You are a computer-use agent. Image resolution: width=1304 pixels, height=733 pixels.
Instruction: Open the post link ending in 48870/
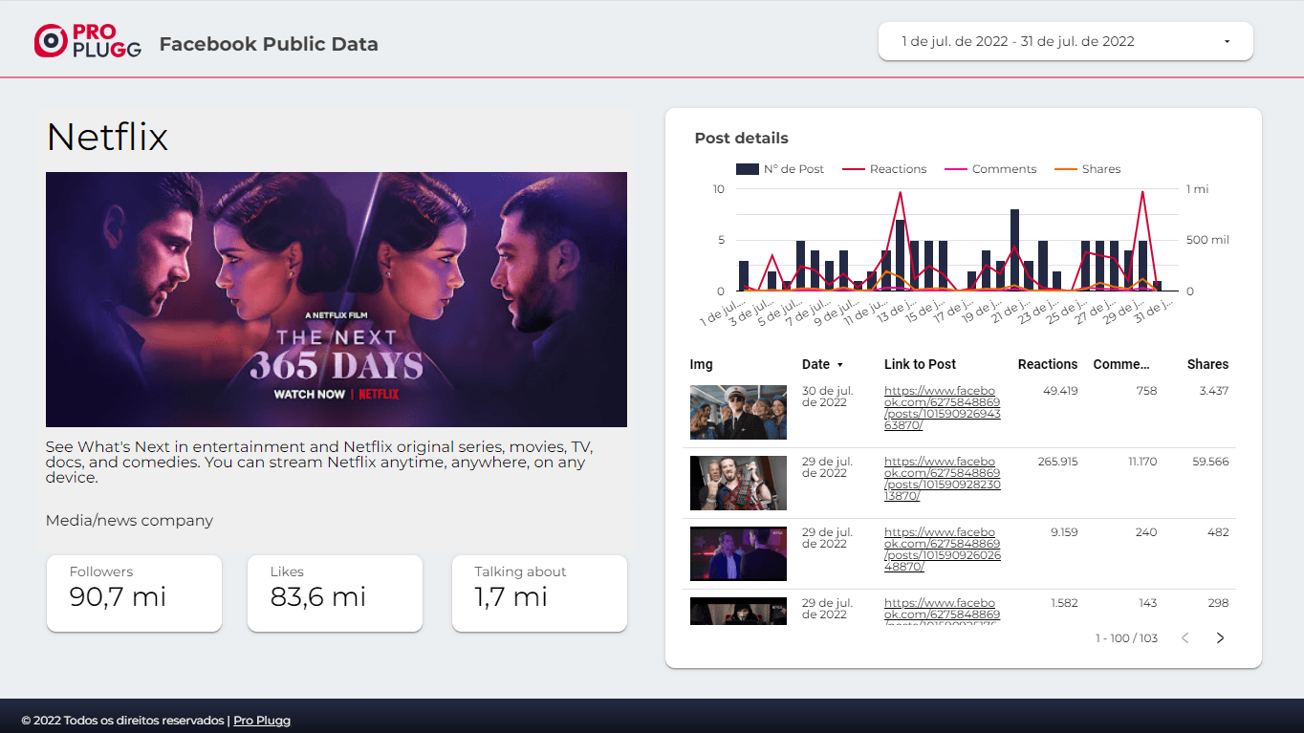coord(942,550)
